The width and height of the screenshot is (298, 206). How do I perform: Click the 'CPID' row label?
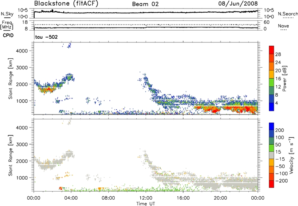pos(8,35)
